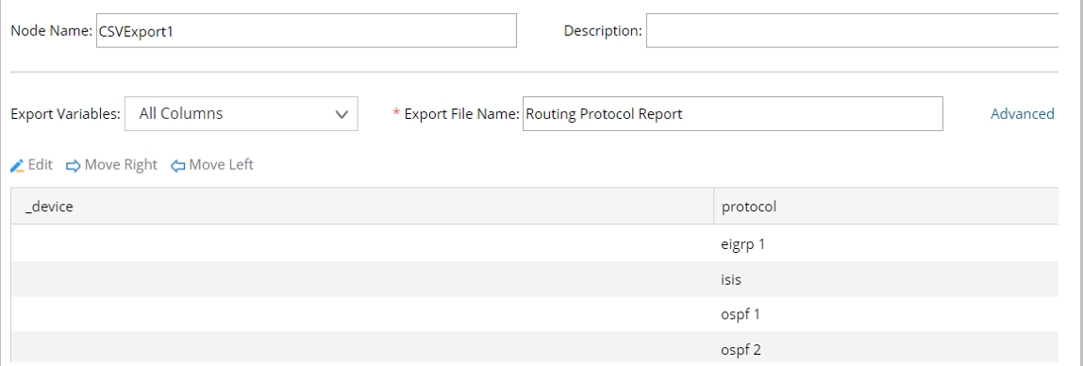Screen dimensions: 1083x366
Task: Click the empty _device cell beside eigrp 1
Action: point(362,243)
